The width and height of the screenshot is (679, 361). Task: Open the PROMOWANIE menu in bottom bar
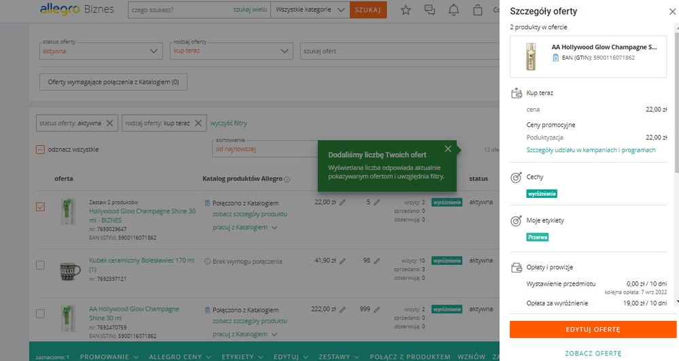coord(109,356)
